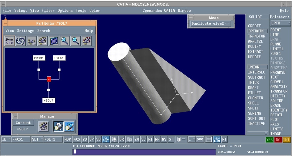Open the LPFK palettes dropdown

coord(281,23)
